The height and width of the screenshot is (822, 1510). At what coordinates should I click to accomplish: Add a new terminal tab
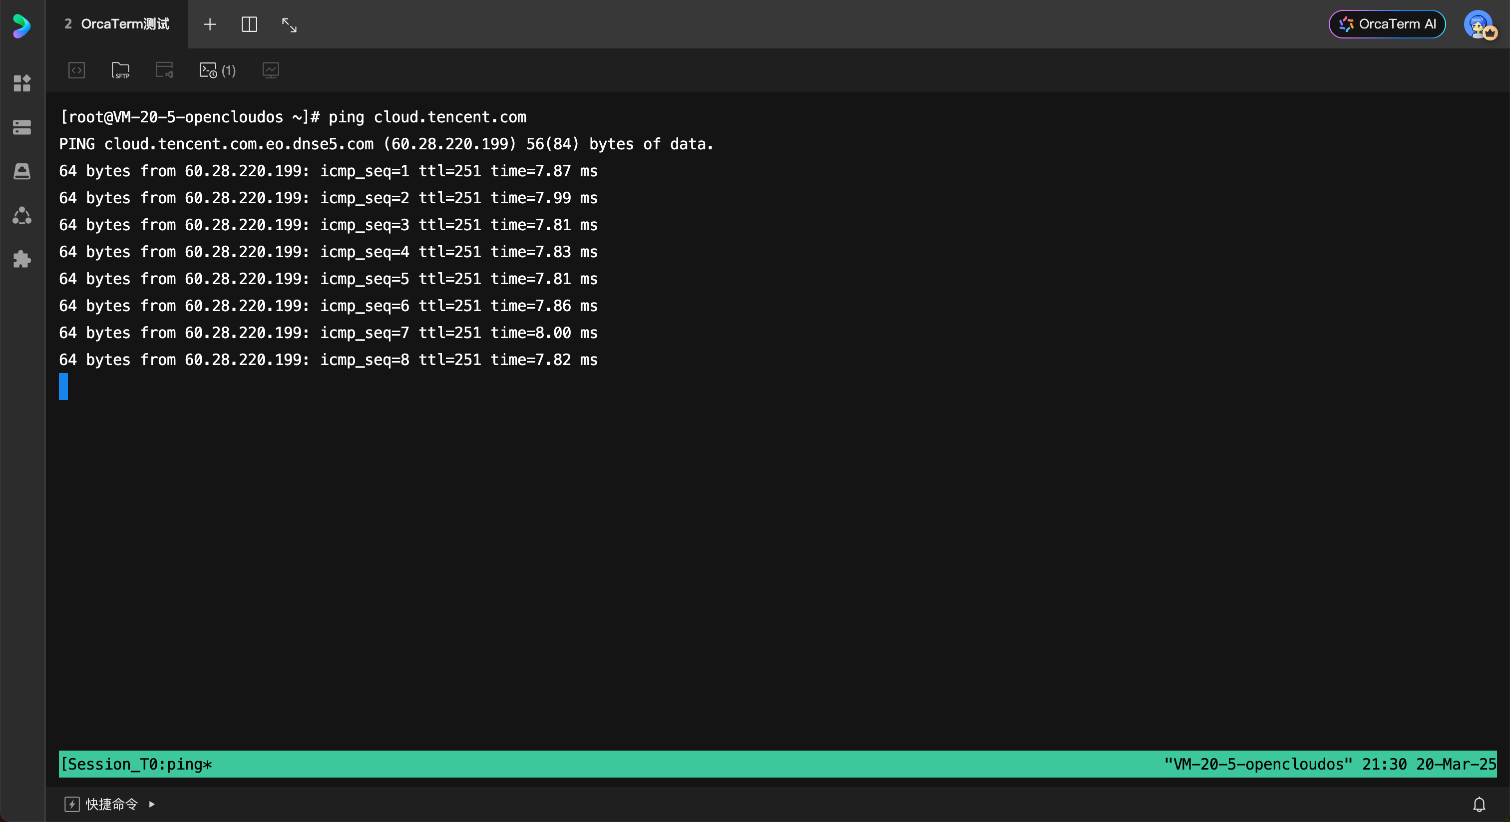(x=210, y=24)
